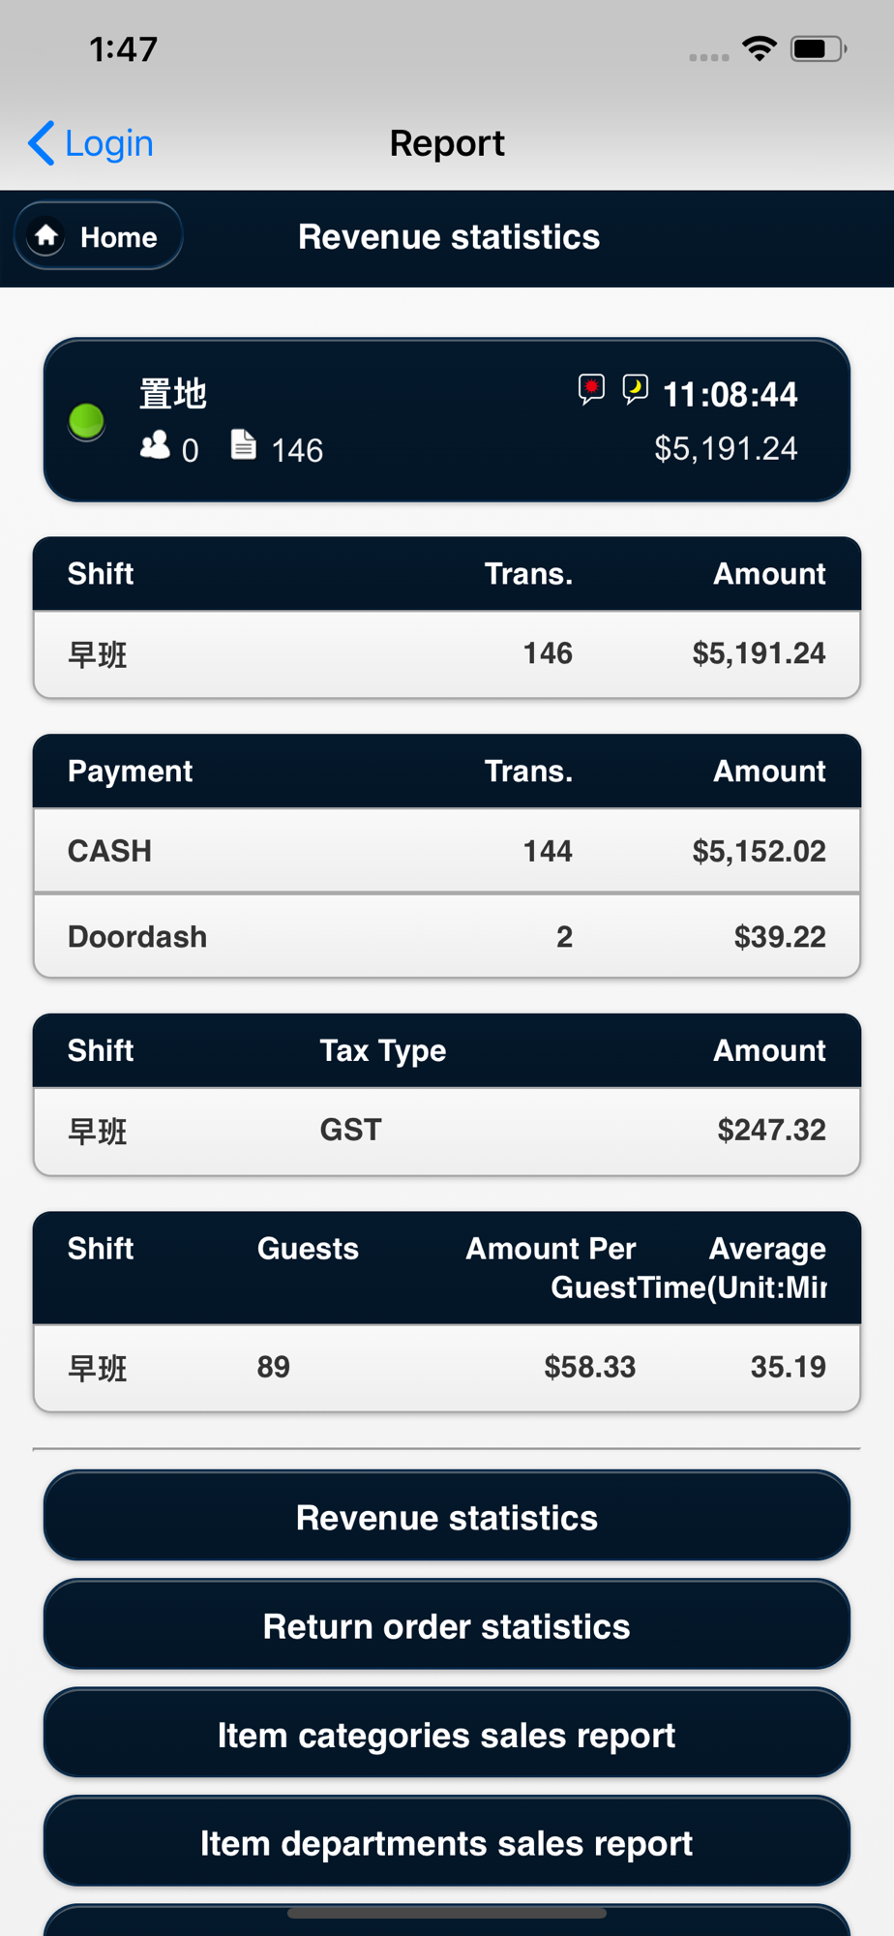Go back with the Login chevron
Image resolution: width=894 pixels, height=1936 pixels.
pyautogui.click(x=41, y=143)
